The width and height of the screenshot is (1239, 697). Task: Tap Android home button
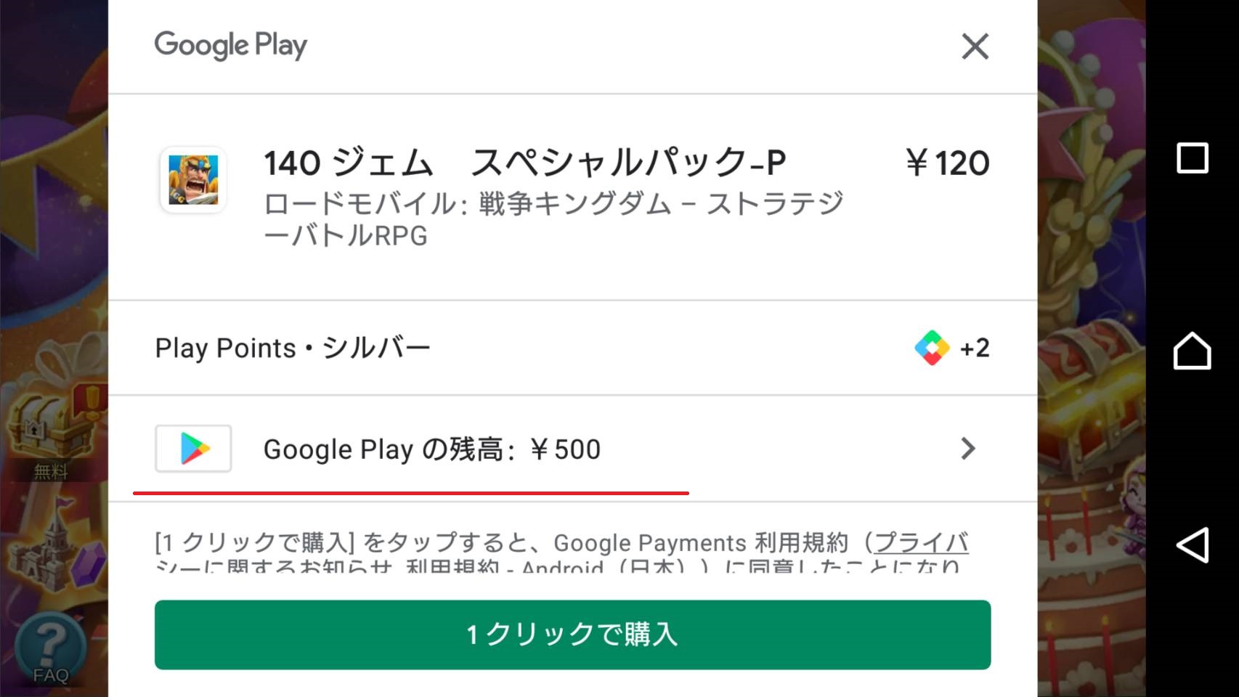click(x=1192, y=351)
